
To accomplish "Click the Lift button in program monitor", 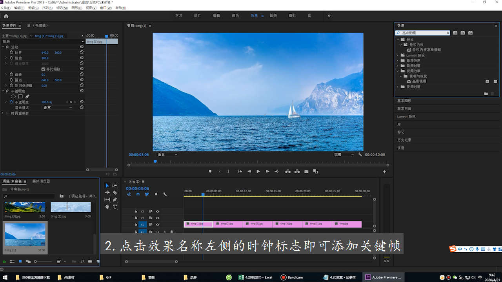I will tap(287, 171).
